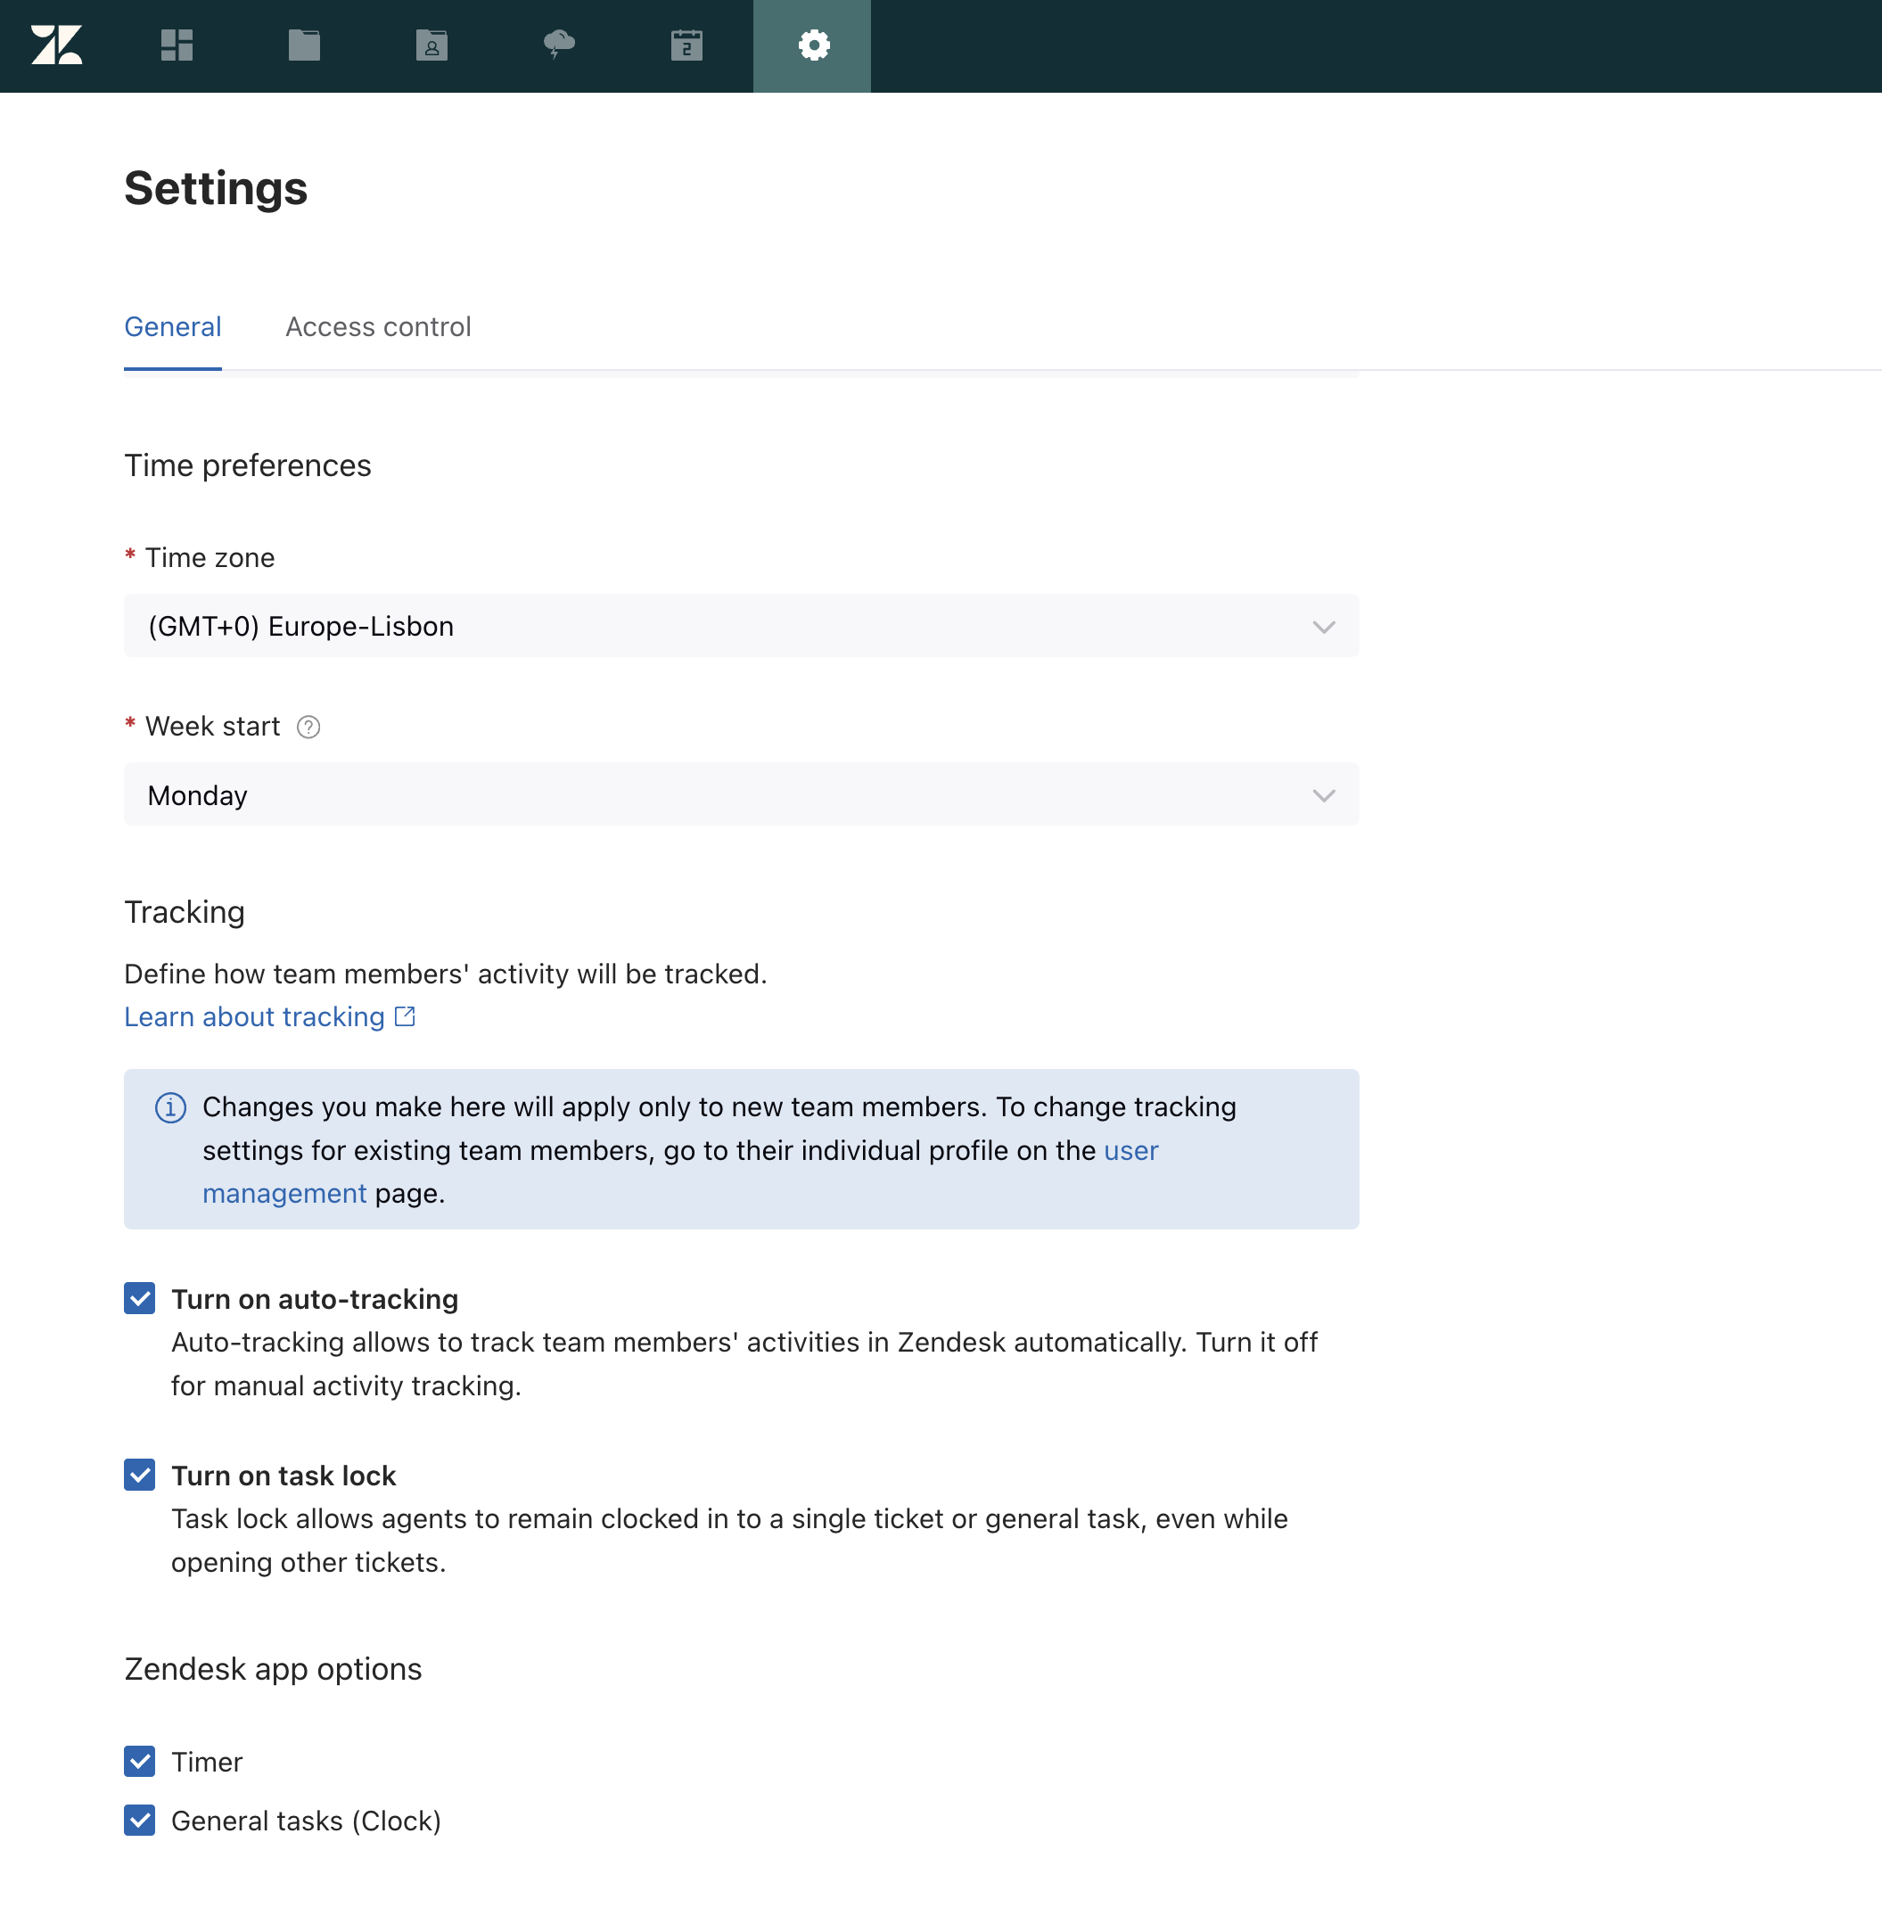Click the 'Turn on auto-tracking' label text

tap(316, 1299)
